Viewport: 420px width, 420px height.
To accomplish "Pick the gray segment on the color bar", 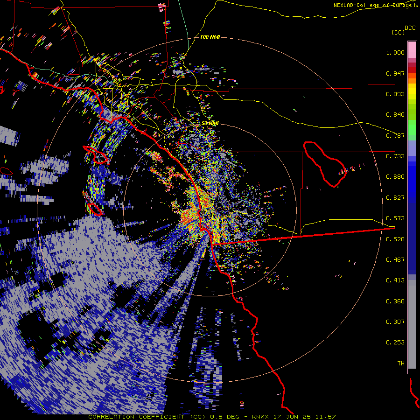I will 412,324.
